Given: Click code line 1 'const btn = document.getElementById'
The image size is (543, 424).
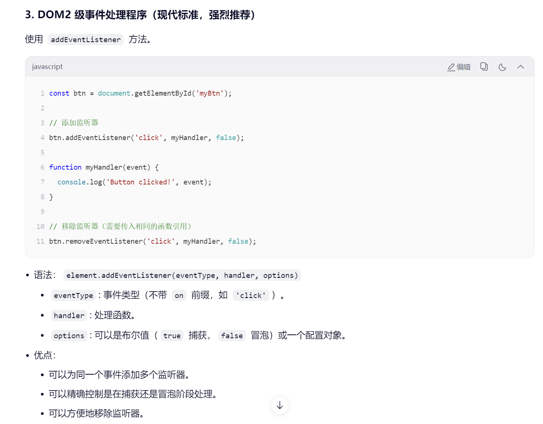Looking at the screenshot, I should coord(140,93).
